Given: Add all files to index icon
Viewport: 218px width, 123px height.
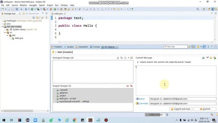Looking at the screenshot, I should click(122, 58).
